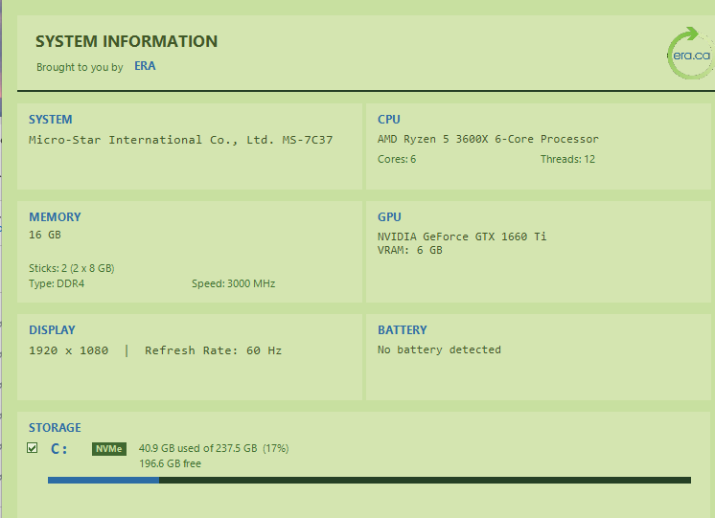The height and width of the screenshot is (518, 715).
Task: Click the 'Speed: 3000 MHz' text
Action: 234,283
